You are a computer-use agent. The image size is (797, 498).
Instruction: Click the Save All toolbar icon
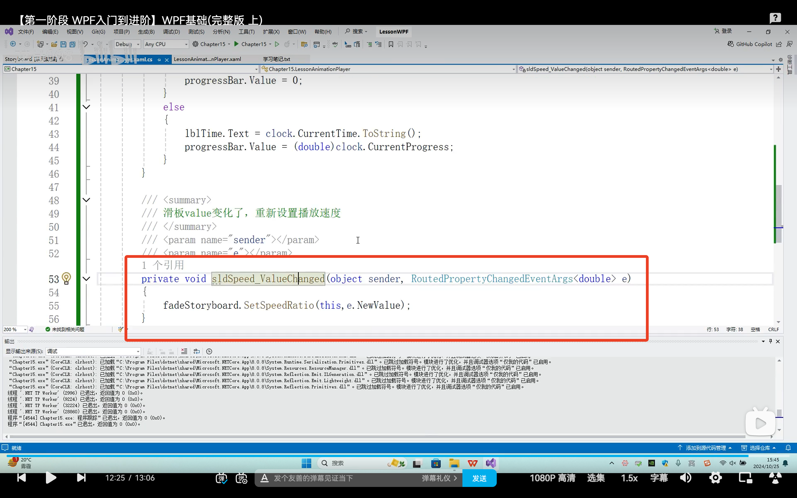coord(73,44)
